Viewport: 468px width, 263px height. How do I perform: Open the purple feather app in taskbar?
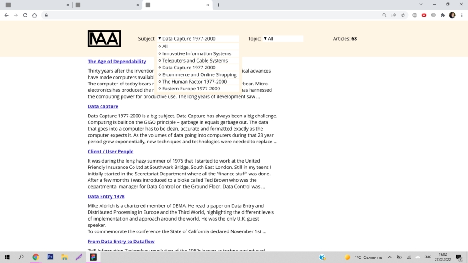(x=79, y=257)
